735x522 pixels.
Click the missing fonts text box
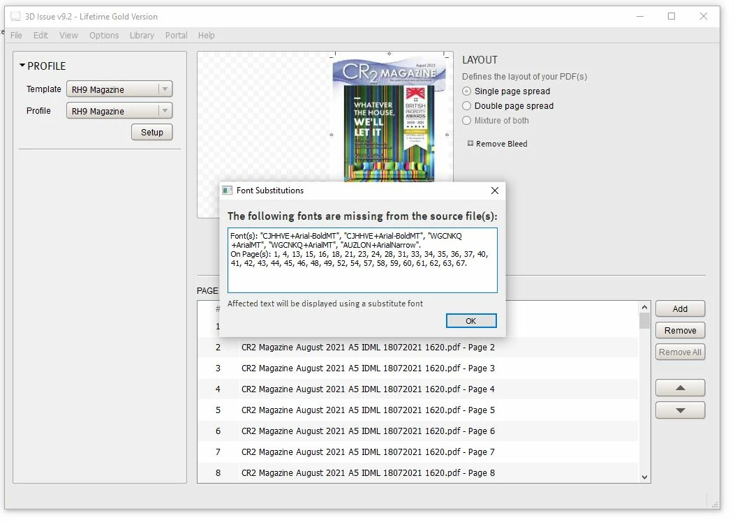click(x=362, y=260)
